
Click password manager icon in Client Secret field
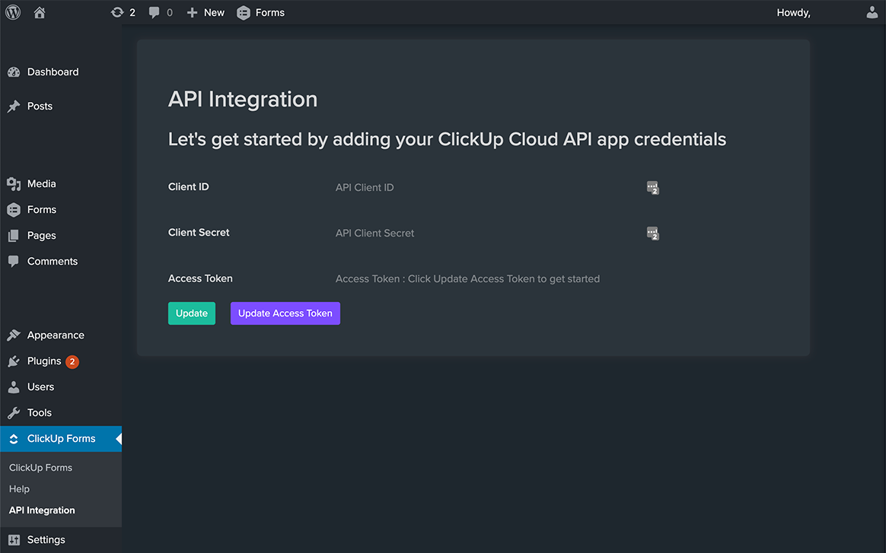(652, 234)
